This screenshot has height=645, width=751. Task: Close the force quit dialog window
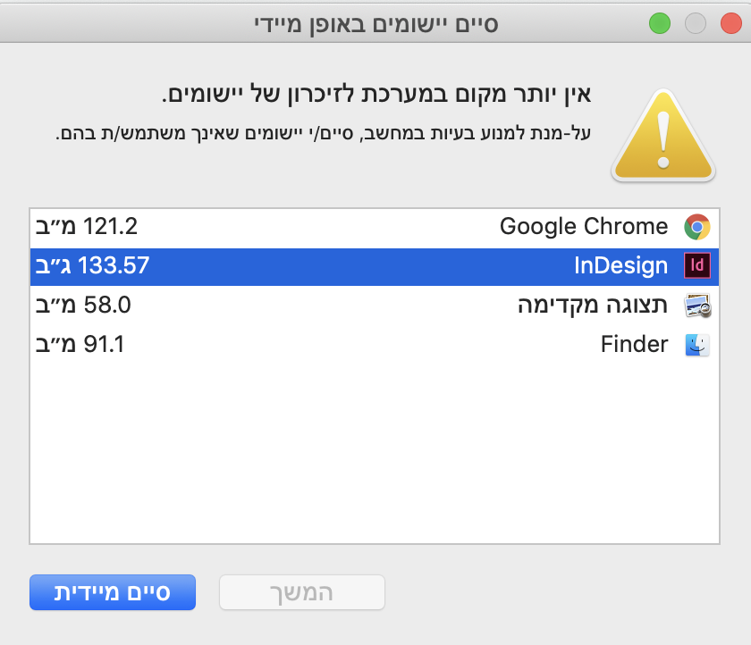pos(730,24)
